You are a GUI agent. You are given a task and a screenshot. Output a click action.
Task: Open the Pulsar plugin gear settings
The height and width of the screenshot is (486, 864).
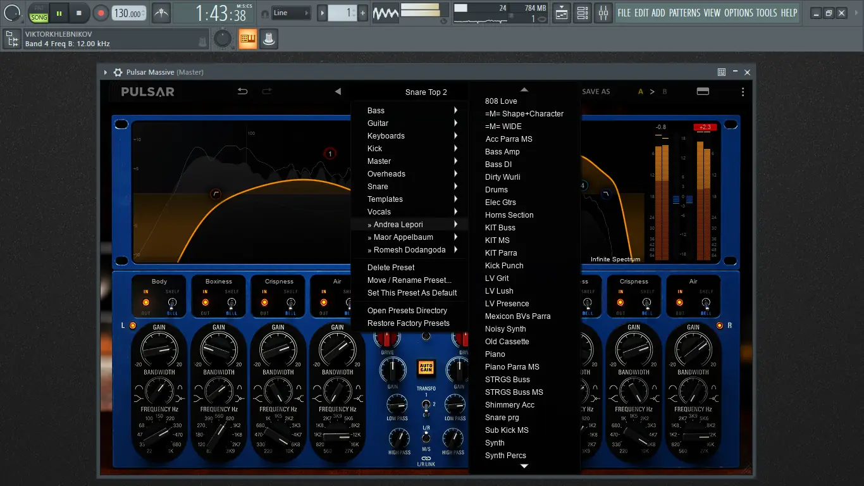[118, 73]
